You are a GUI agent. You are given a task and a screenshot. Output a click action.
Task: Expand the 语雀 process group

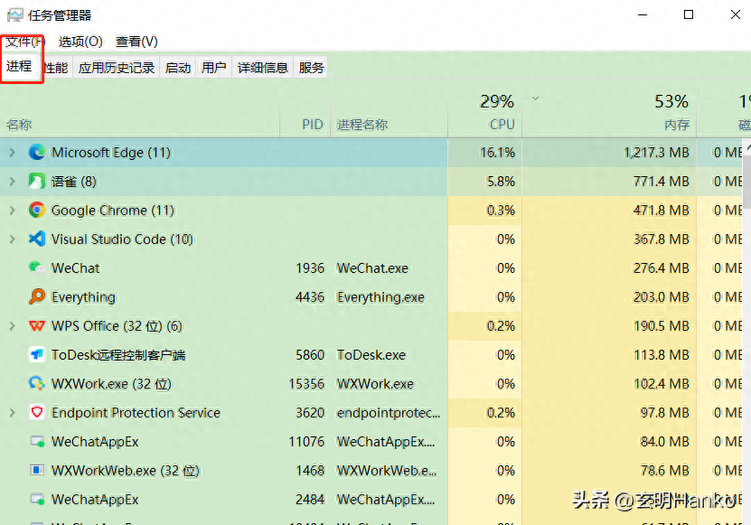[x=13, y=182]
